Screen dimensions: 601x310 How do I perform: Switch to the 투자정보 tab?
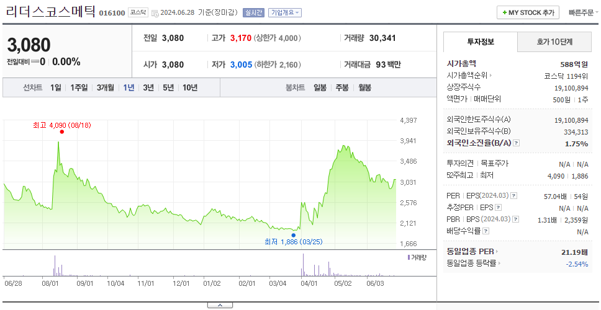pos(481,42)
